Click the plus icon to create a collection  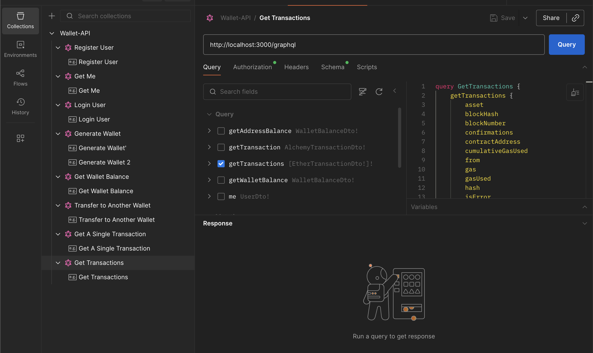pos(52,16)
